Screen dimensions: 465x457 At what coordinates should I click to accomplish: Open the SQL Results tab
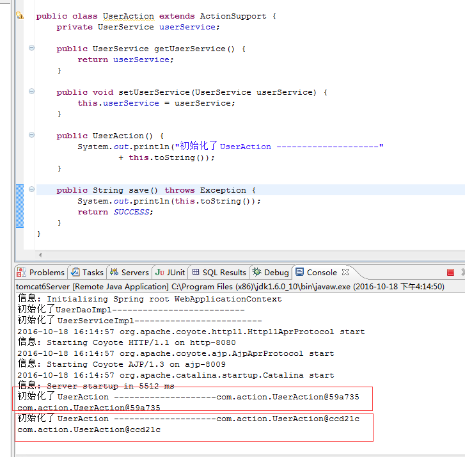[219, 272]
